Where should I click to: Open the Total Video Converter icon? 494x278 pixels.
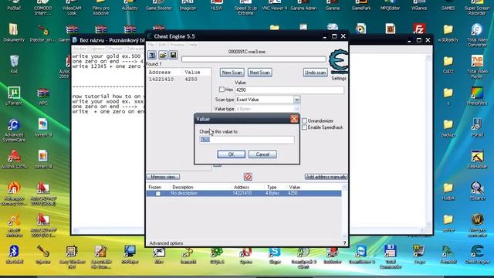[x=477, y=35]
